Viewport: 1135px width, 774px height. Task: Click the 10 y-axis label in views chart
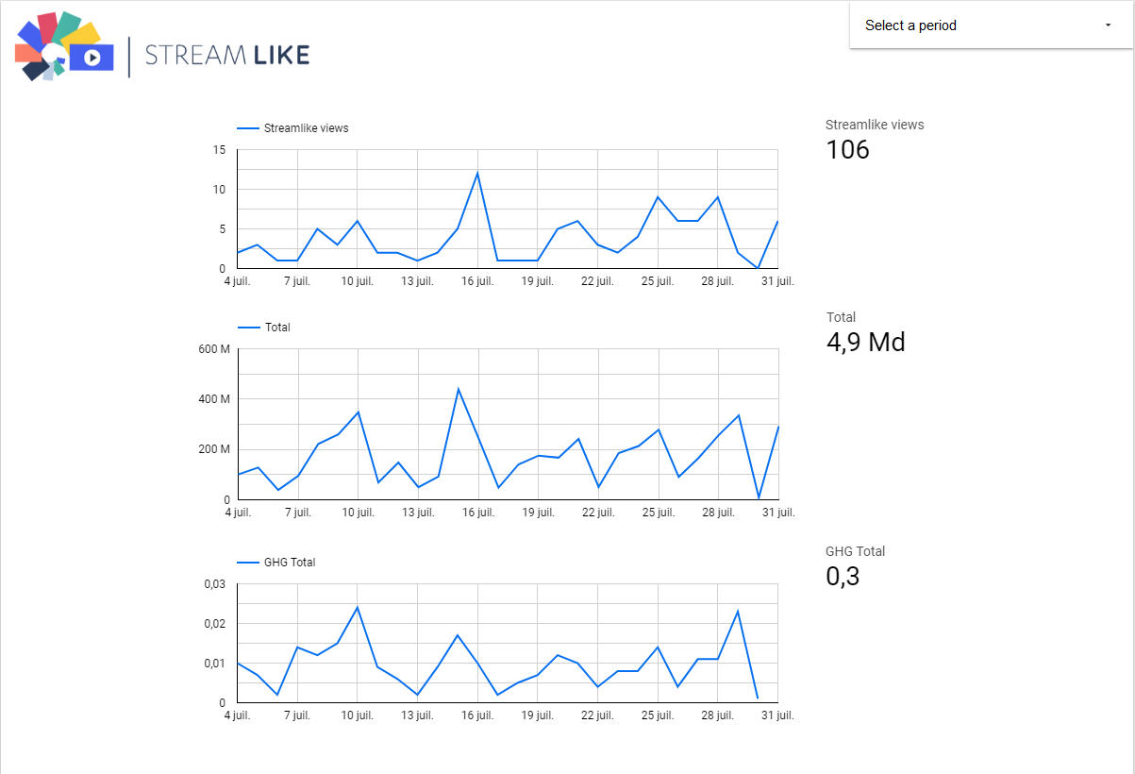pos(220,190)
